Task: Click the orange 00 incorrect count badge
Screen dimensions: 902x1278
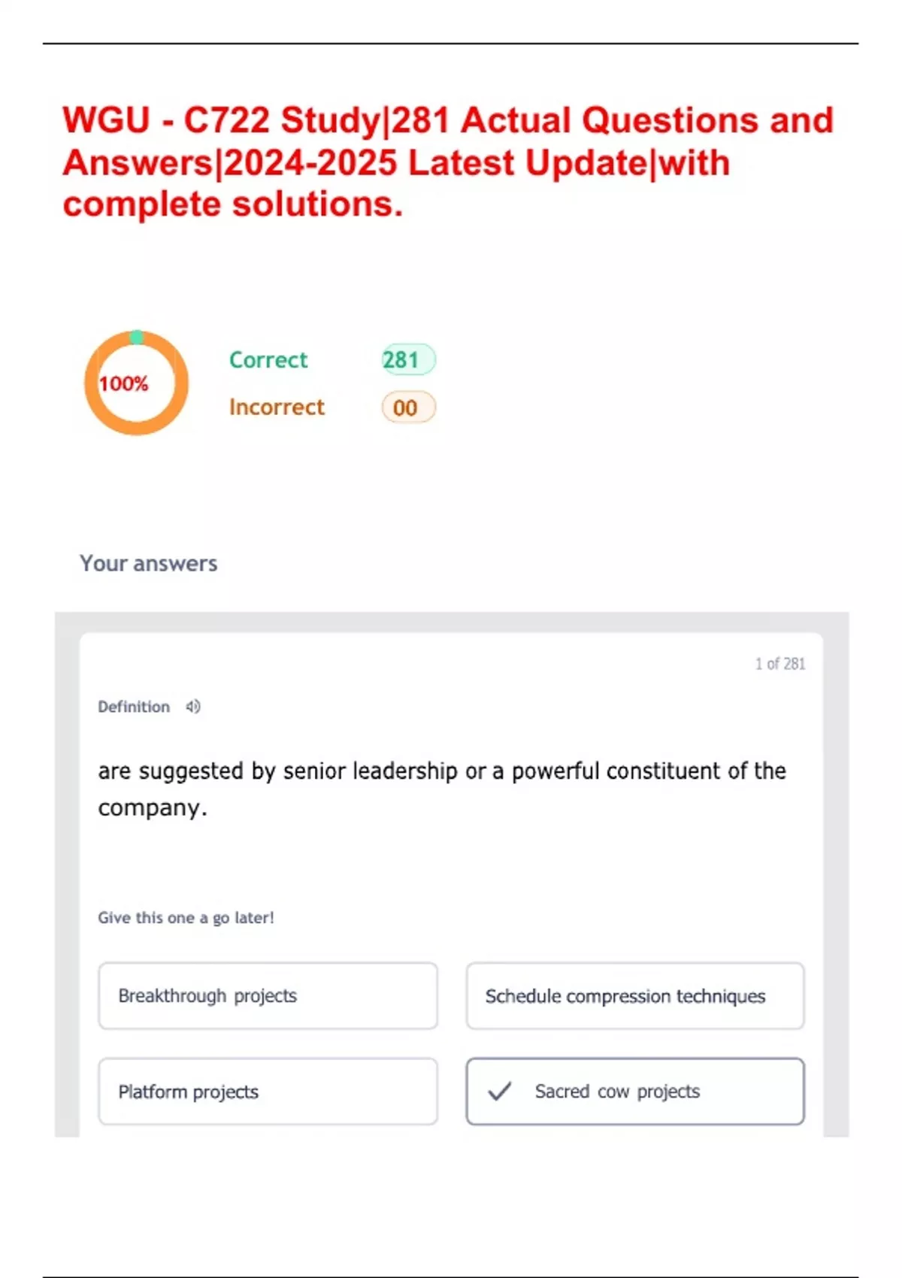Action: 408,407
